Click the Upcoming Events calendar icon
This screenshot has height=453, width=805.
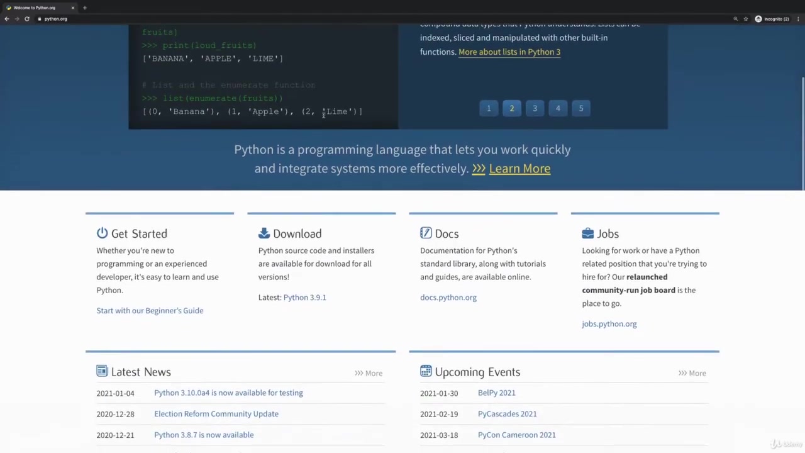click(426, 371)
